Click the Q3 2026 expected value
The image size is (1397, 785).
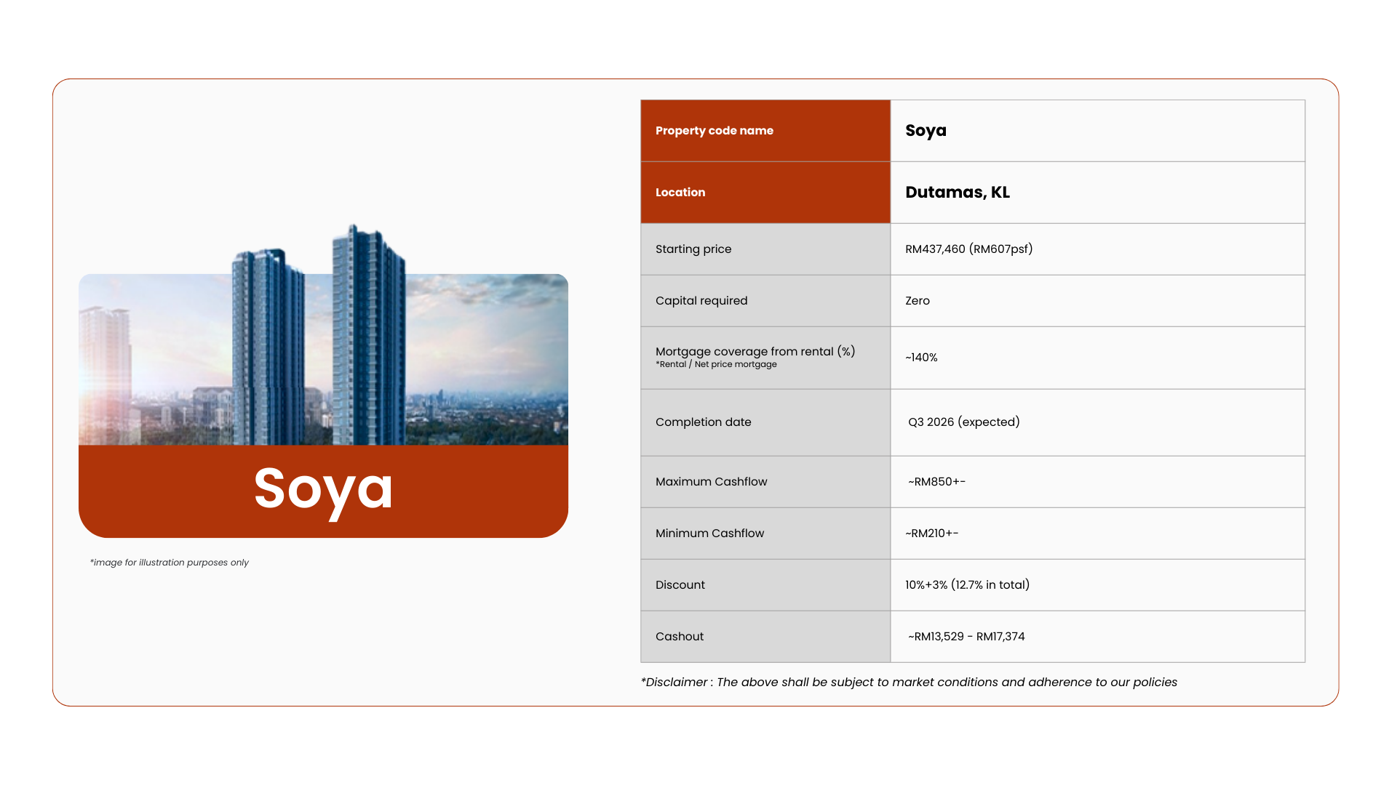pos(963,422)
